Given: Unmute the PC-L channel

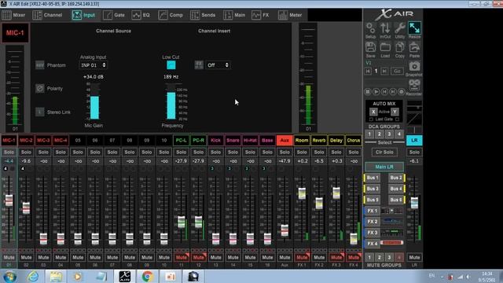Looking at the screenshot, I should 182,257.
